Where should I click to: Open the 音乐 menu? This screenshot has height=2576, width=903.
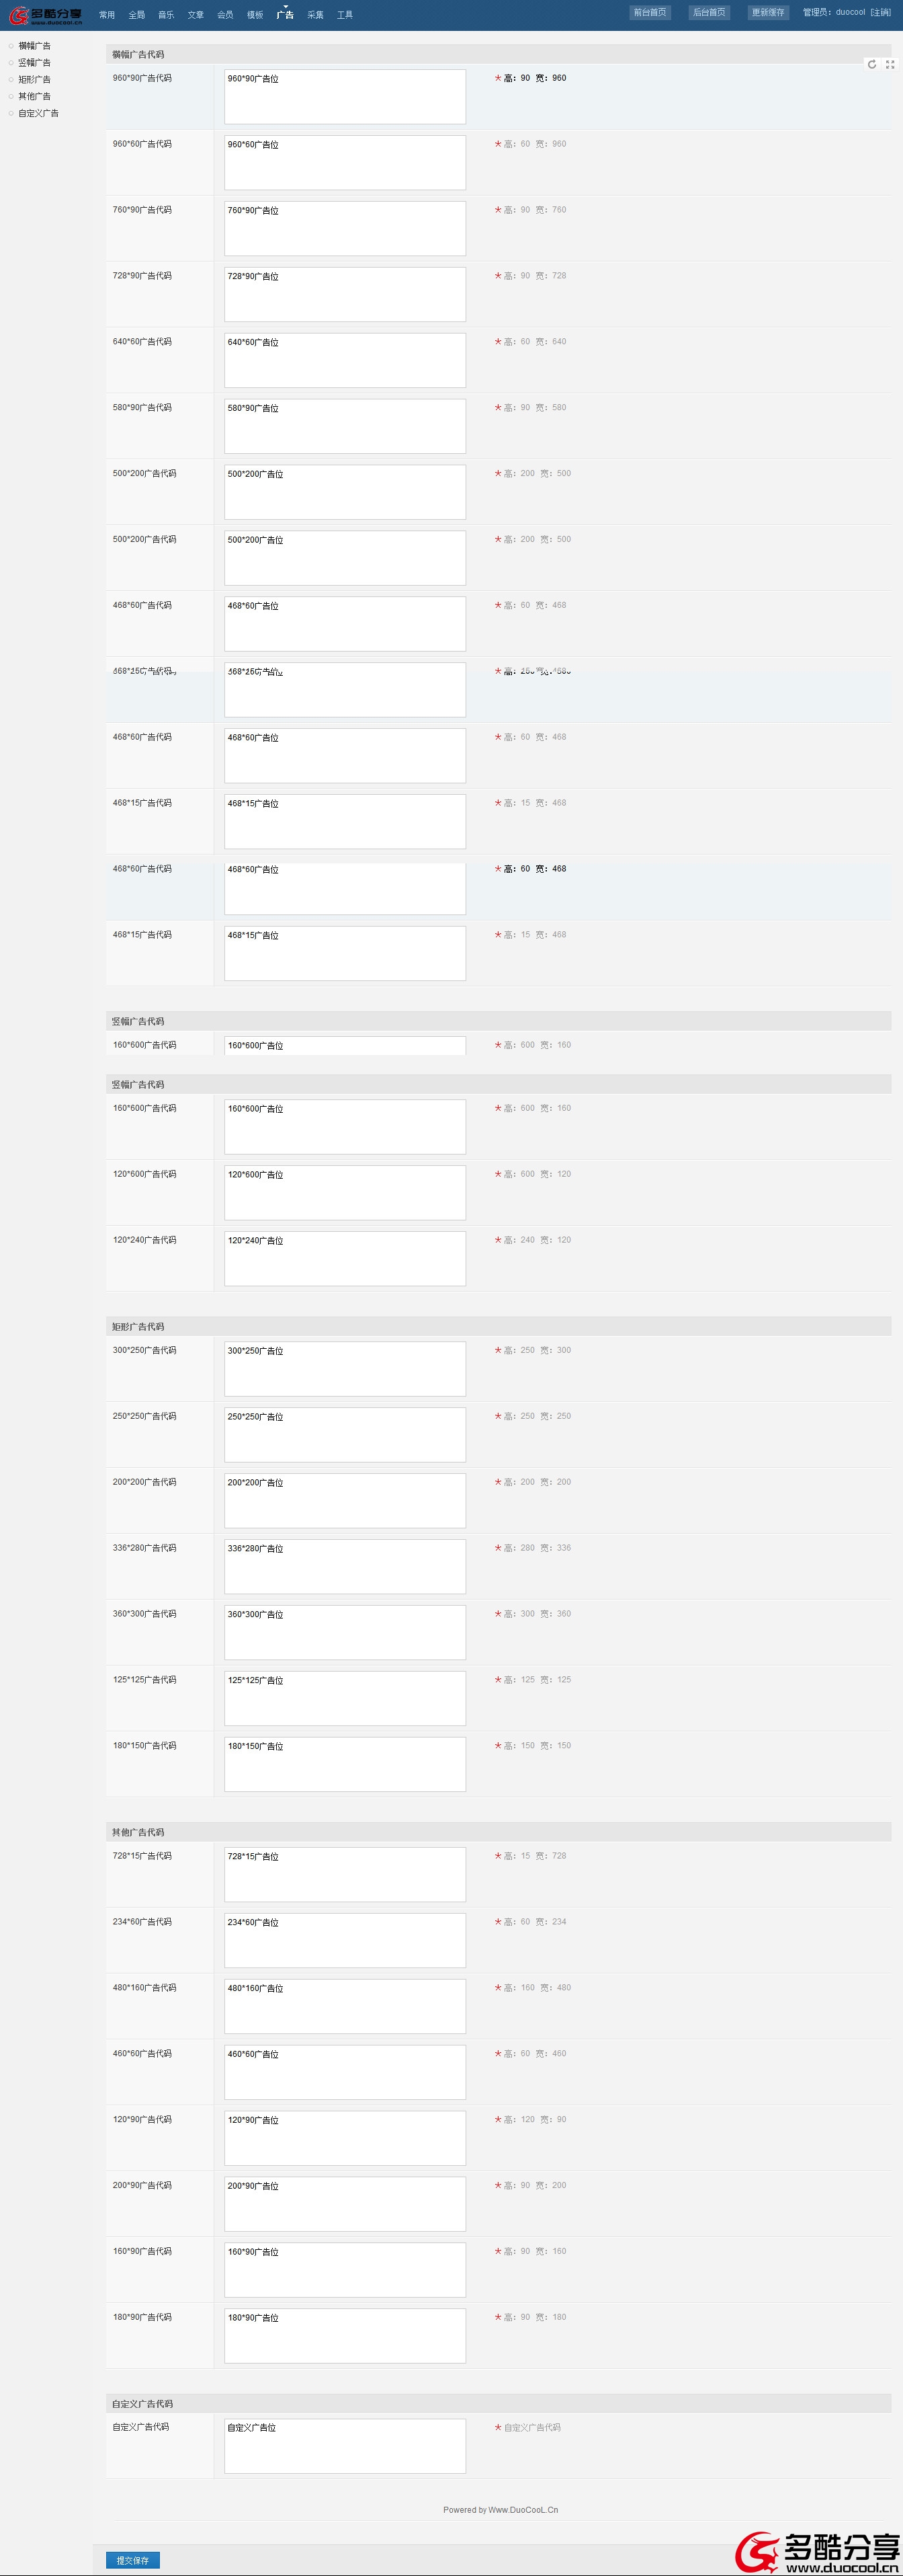tap(166, 15)
